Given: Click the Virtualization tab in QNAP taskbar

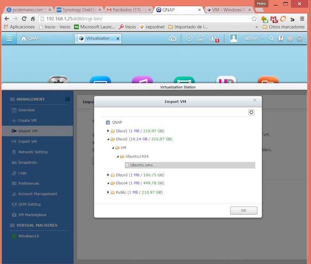Looking at the screenshot, I should [98, 38].
